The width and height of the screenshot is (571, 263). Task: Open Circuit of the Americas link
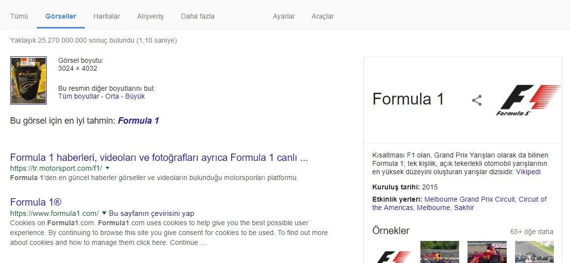tap(460, 204)
